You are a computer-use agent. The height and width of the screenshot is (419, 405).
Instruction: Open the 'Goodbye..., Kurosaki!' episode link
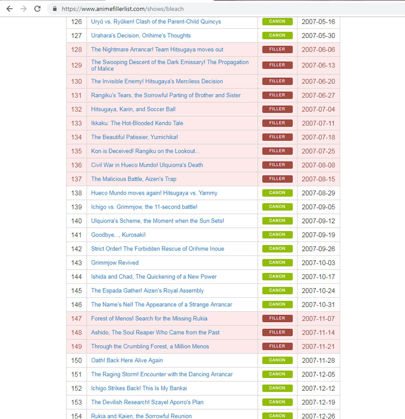point(118,235)
